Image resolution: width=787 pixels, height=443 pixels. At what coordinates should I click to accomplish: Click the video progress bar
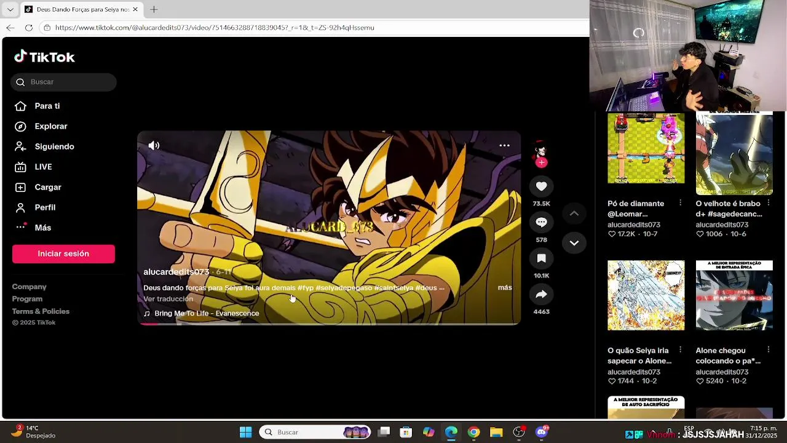pyautogui.click(x=329, y=324)
